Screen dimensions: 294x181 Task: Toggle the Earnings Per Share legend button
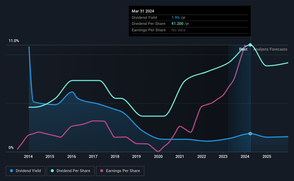point(120,171)
